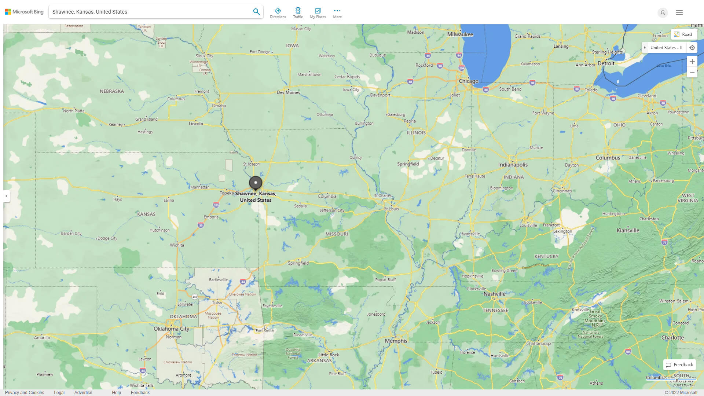Click the Microsoft Bing logo
Viewport: 704px width, 396px height.
[23, 11]
